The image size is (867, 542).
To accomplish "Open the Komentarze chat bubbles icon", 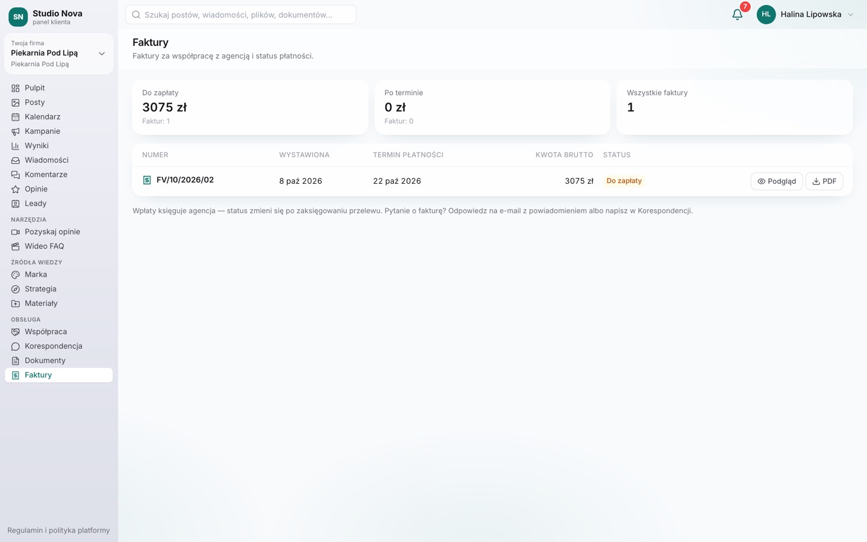I will 16,175.
